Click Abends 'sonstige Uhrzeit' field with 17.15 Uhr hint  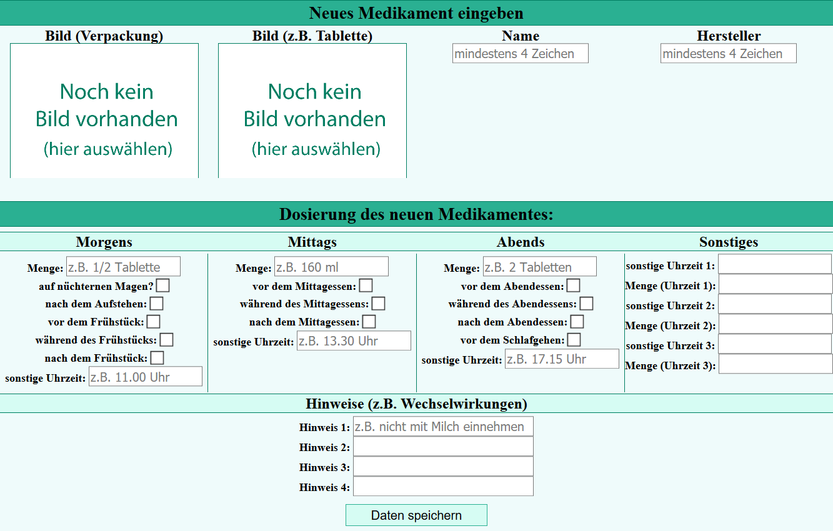562,359
